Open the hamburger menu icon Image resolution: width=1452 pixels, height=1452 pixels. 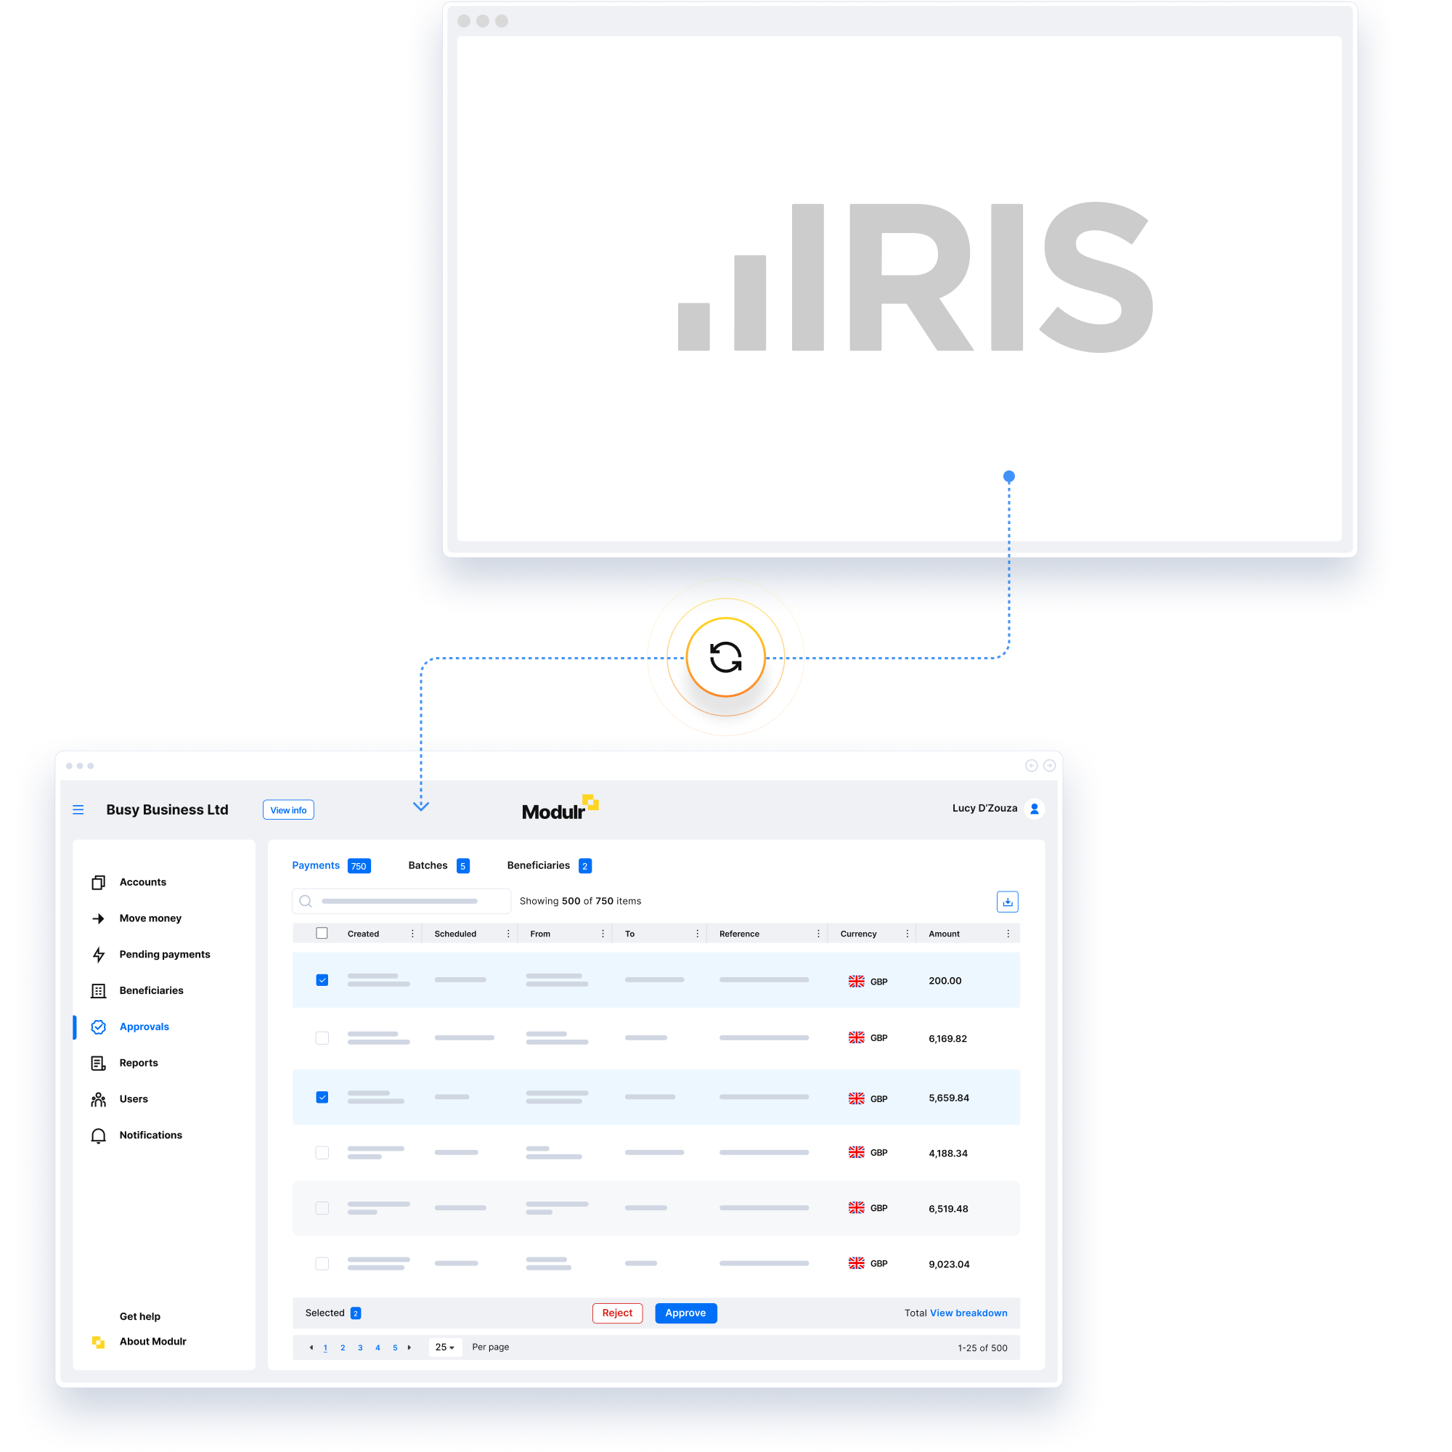(x=78, y=809)
